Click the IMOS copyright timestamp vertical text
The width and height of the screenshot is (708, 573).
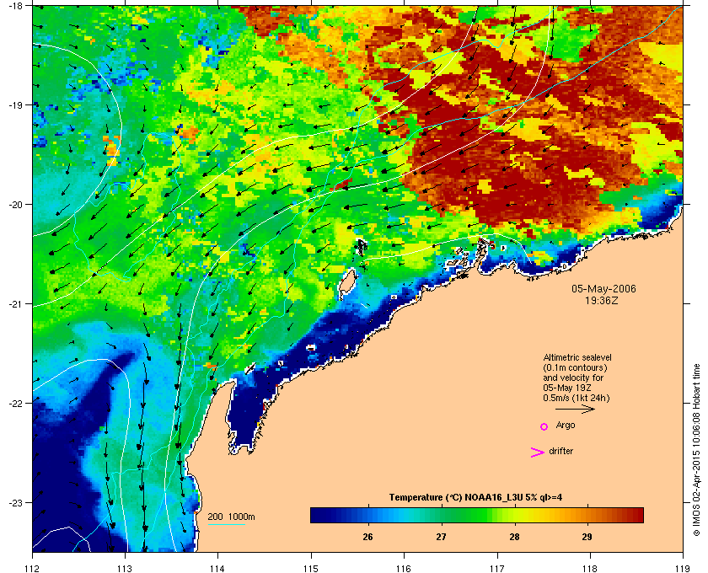click(696, 450)
